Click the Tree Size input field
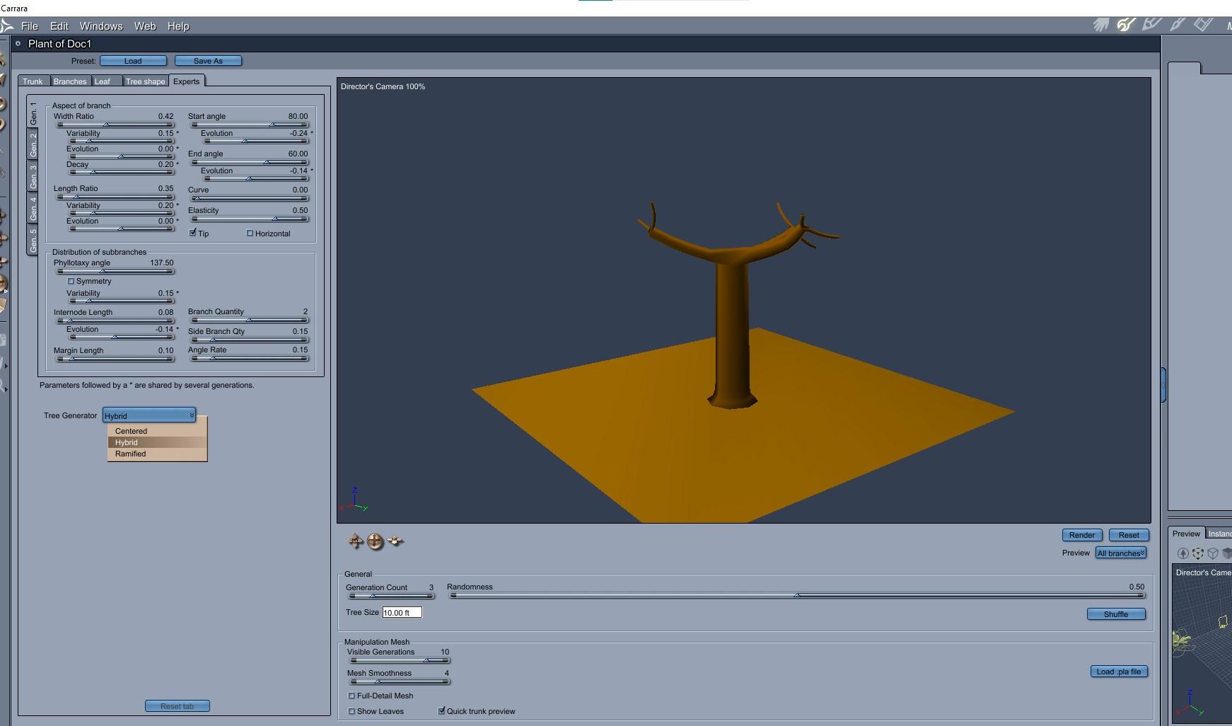Viewport: 1232px width, 726px height. coord(402,613)
